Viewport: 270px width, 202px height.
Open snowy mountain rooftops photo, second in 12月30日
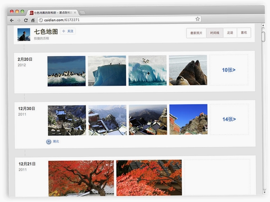coord(108,120)
